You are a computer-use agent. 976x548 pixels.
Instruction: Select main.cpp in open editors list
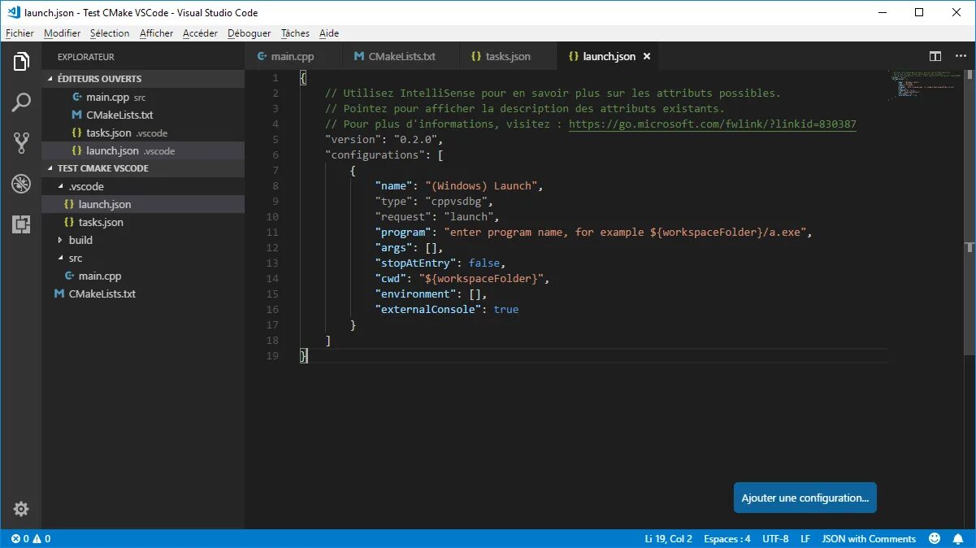(143, 97)
